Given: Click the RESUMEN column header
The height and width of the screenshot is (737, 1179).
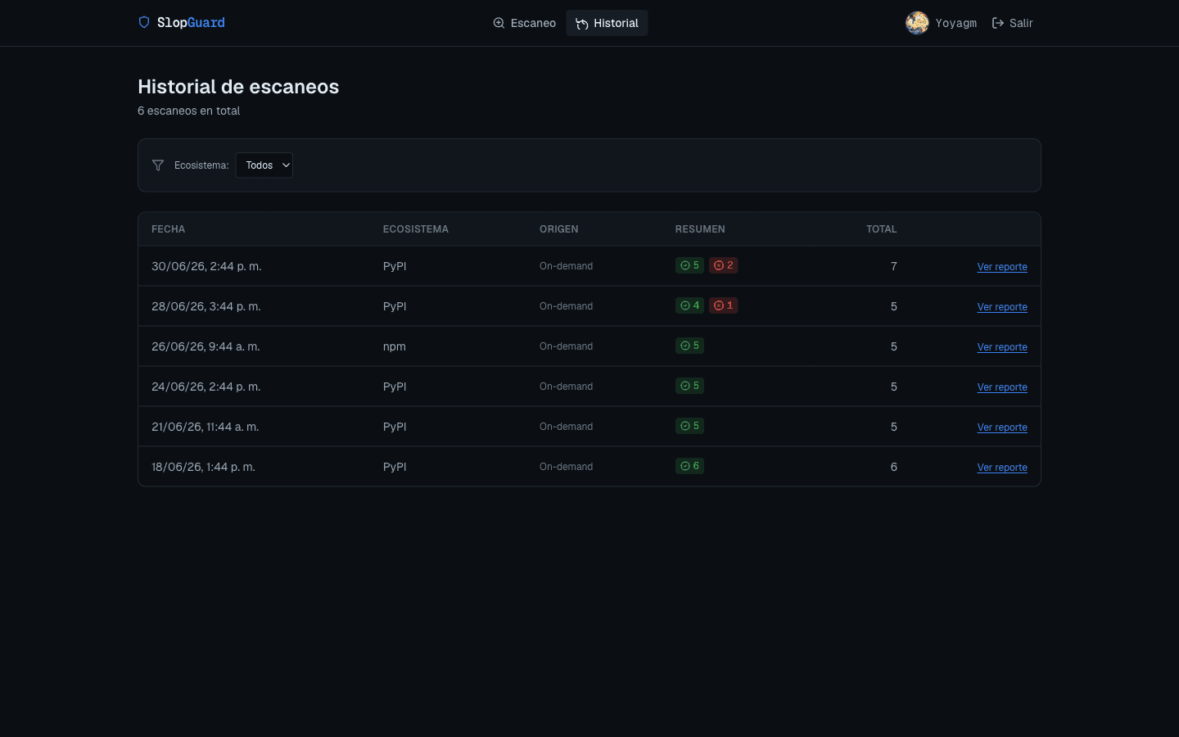Looking at the screenshot, I should pos(700,229).
